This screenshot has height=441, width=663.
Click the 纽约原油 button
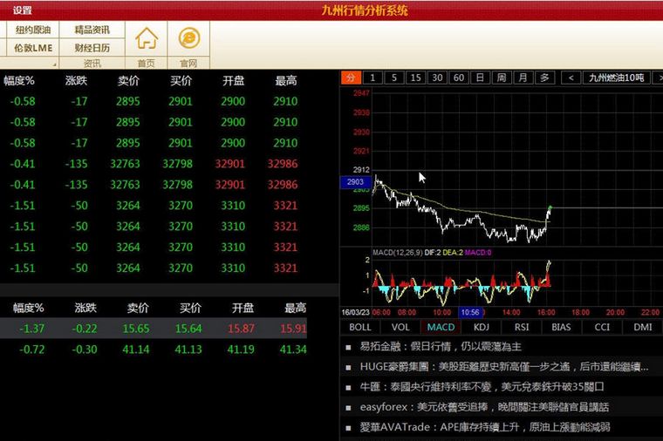tap(33, 30)
